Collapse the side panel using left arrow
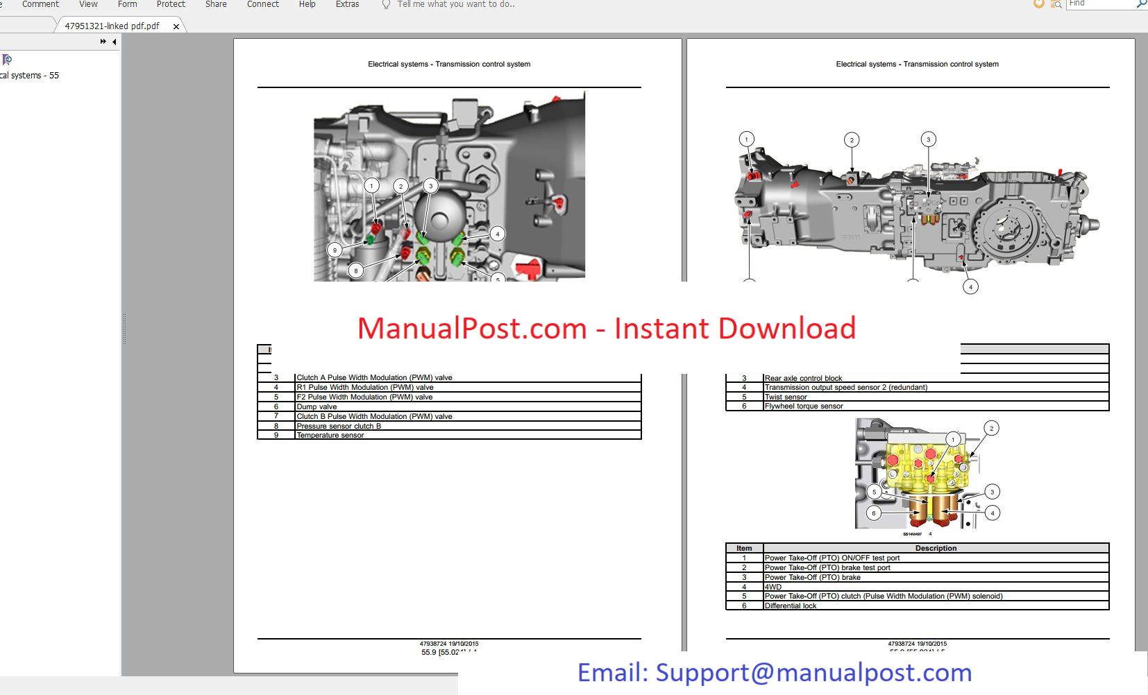The image size is (1148, 695). (114, 42)
